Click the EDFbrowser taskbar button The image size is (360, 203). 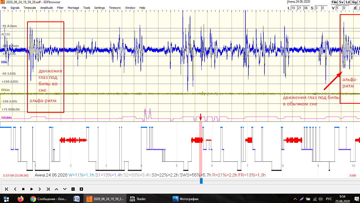(105, 199)
